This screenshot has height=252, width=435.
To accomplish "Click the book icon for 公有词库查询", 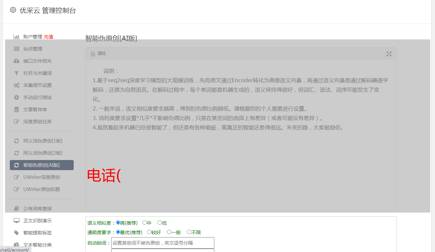I will point(16,209).
